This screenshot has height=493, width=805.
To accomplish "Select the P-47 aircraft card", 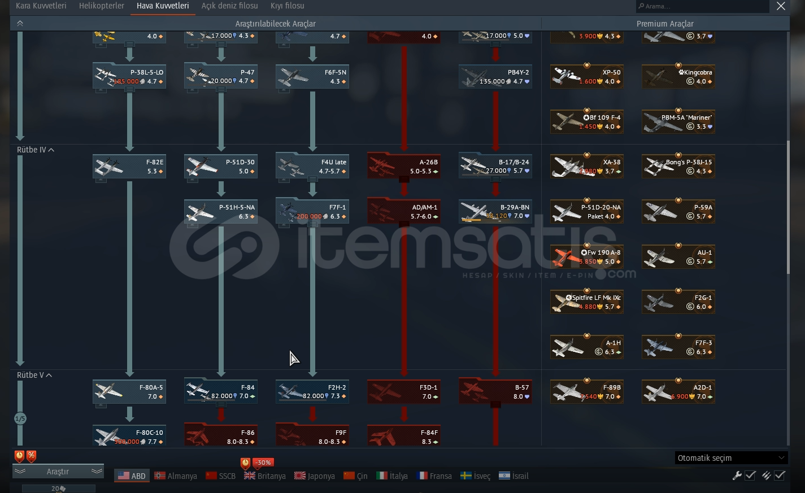I will (221, 77).
